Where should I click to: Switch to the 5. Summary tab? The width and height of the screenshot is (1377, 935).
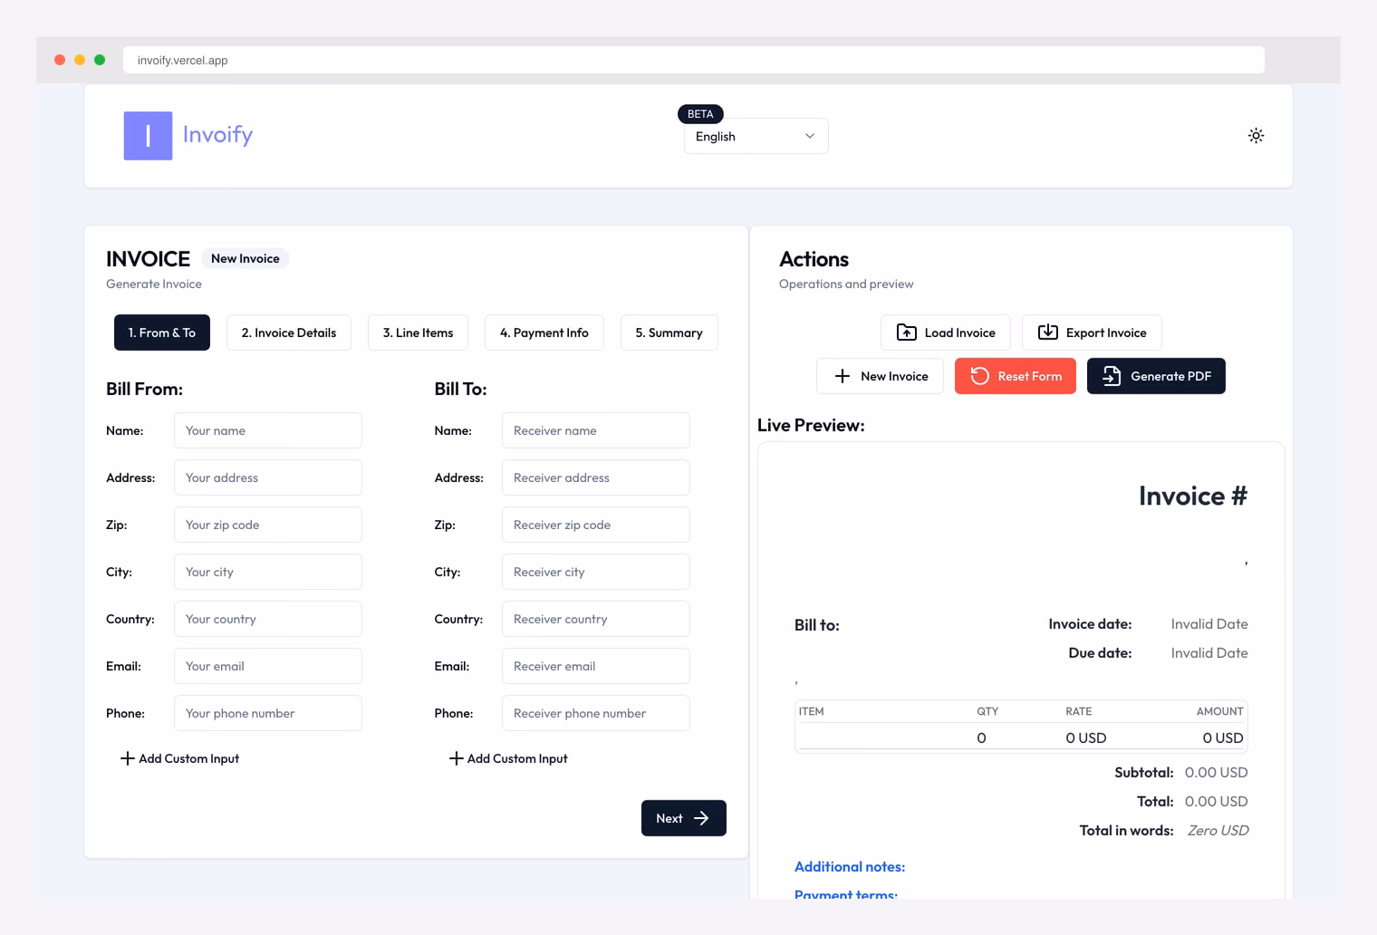(x=669, y=333)
